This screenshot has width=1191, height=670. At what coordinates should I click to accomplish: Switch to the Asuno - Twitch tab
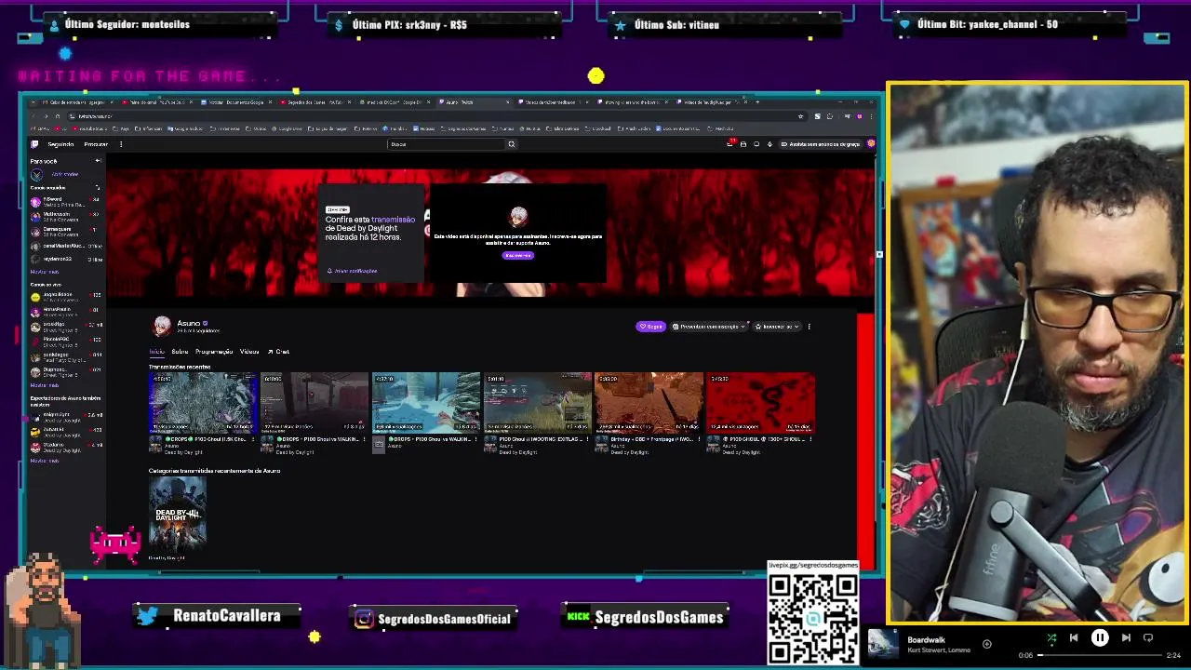475,102
